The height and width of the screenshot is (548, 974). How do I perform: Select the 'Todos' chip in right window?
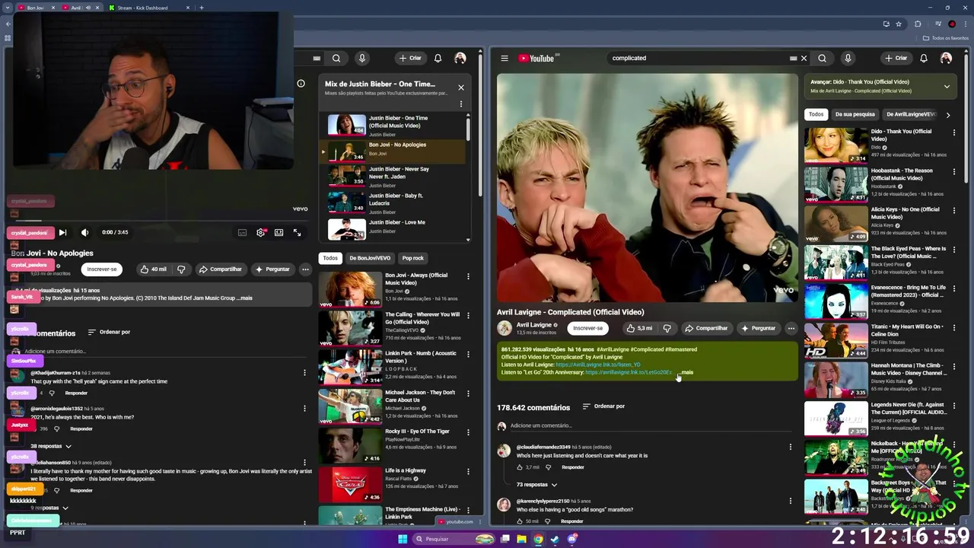(816, 114)
